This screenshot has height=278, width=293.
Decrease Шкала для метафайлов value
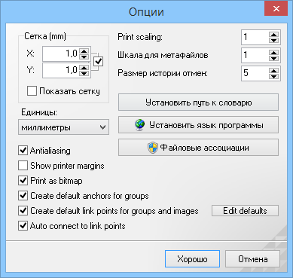273,58
